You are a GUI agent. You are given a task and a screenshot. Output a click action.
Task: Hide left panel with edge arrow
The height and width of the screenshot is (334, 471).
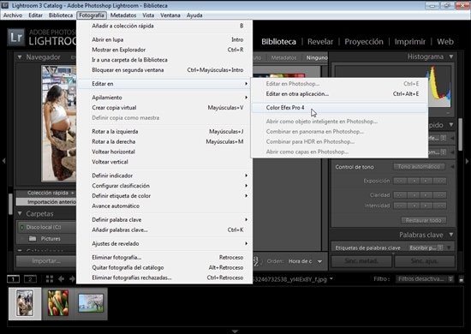[3, 161]
